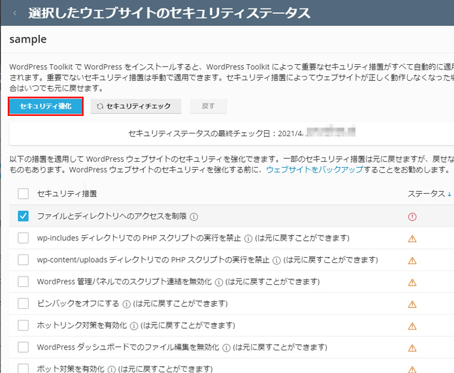Sort by ステータス column arrow
This screenshot has width=454, height=373.
coord(449,194)
